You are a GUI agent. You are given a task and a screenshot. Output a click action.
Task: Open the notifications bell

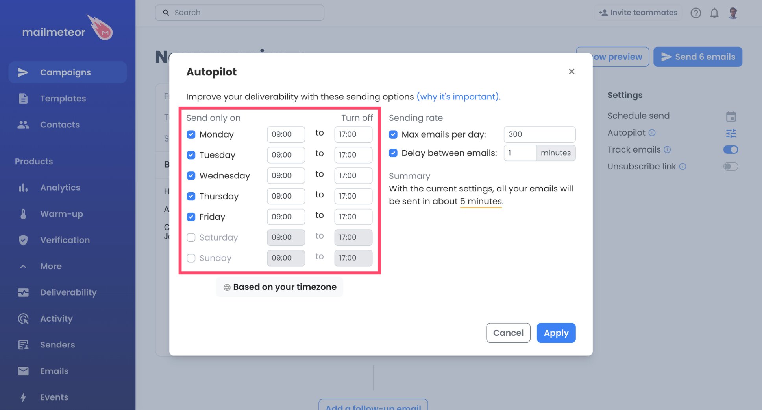[714, 13]
